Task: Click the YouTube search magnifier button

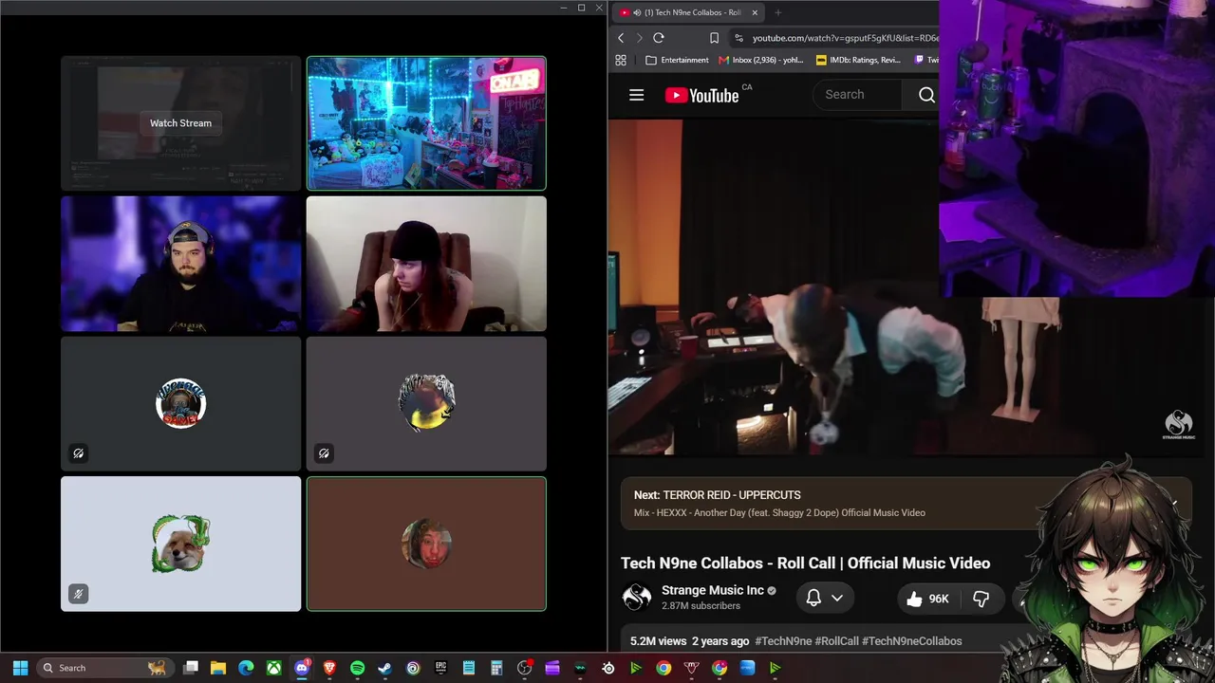Action: pos(926,95)
